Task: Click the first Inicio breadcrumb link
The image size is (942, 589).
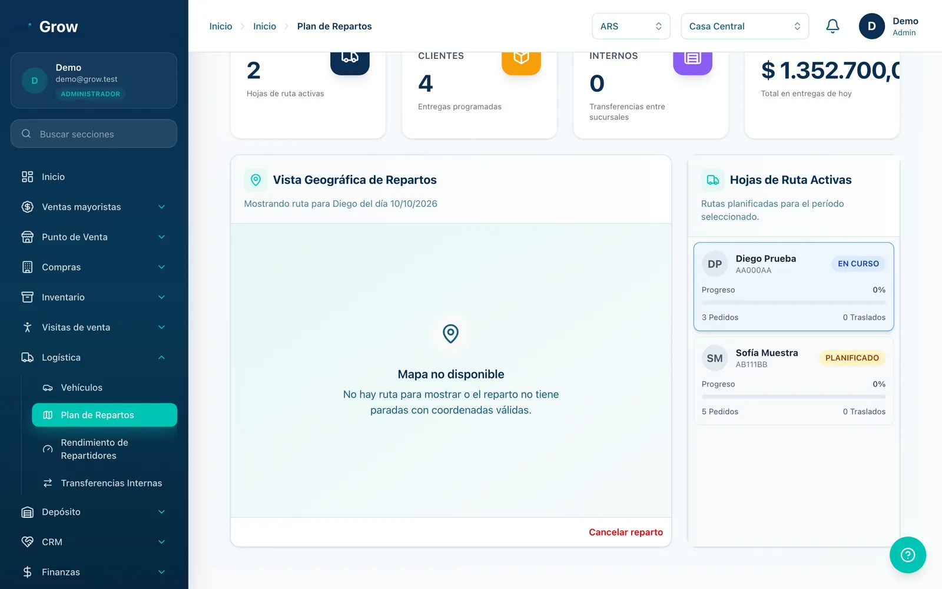Action: click(x=221, y=27)
